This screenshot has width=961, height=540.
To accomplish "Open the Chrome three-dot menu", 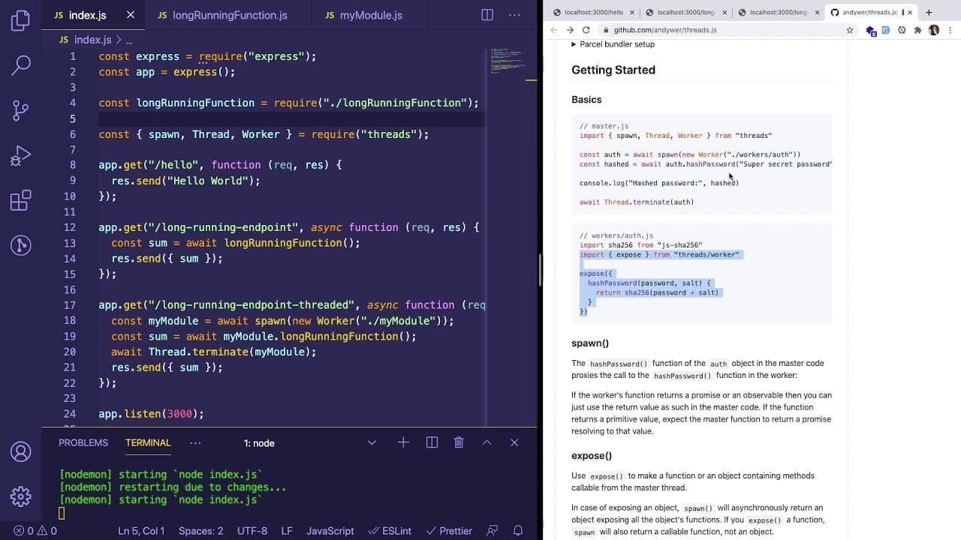I will pos(950,30).
